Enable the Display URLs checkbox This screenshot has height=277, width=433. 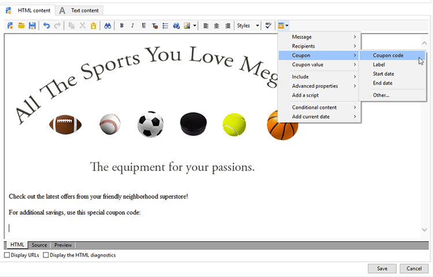pyautogui.click(x=8, y=255)
